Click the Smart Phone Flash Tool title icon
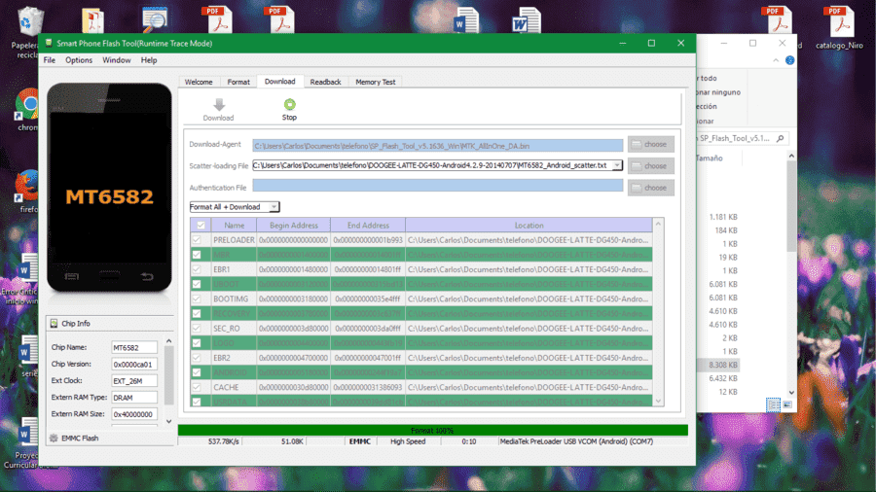The image size is (876, 492). pos(49,43)
